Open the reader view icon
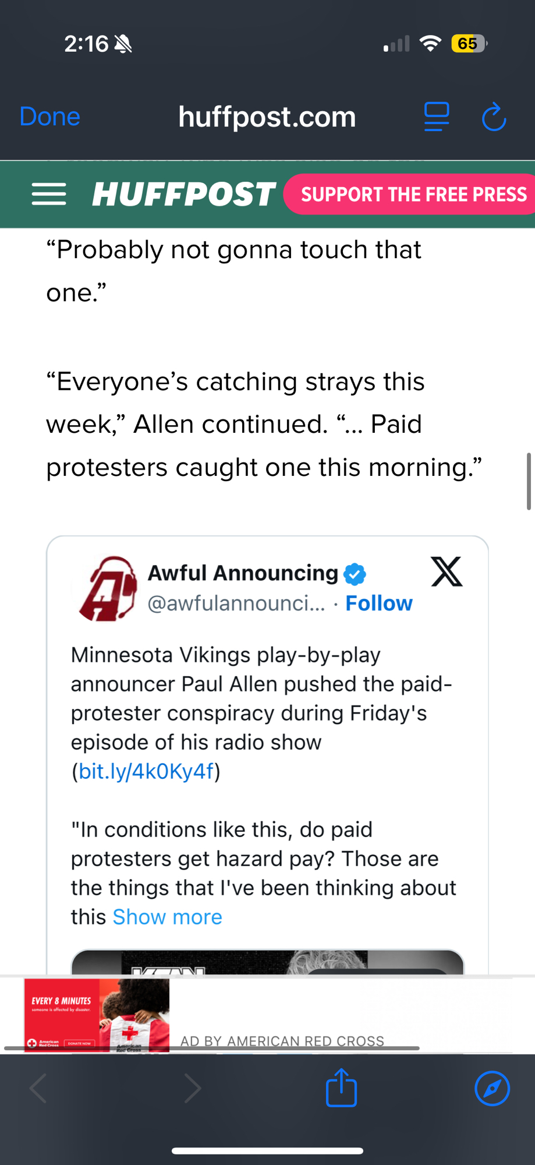The width and height of the screenshot is (535, 1165). tap(436, 116)
